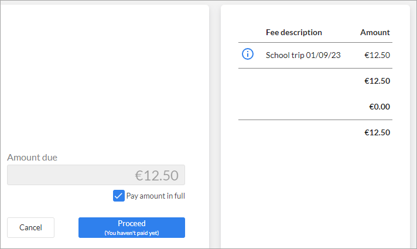
Task: Click the Proceed button
Action: coord(132,227)
